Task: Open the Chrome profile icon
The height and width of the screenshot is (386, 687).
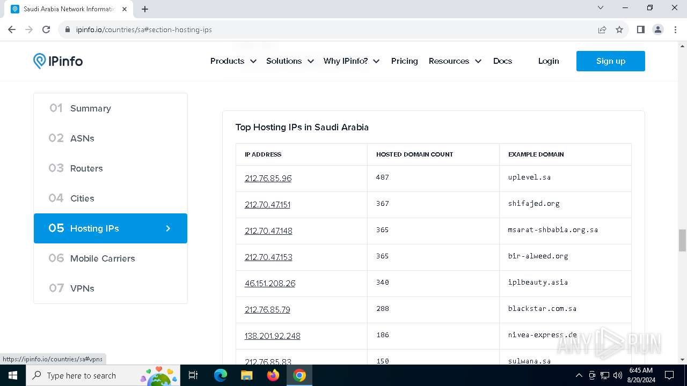Action: (x=658, y=29)
